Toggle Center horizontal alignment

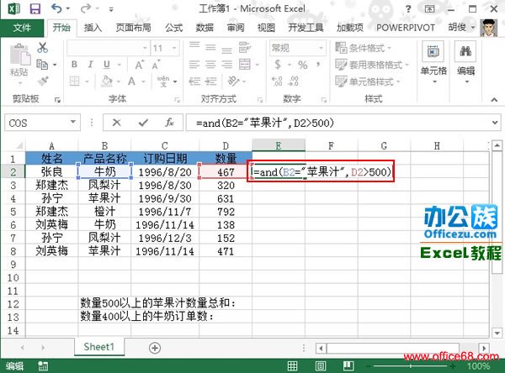[x=210, y=65]
